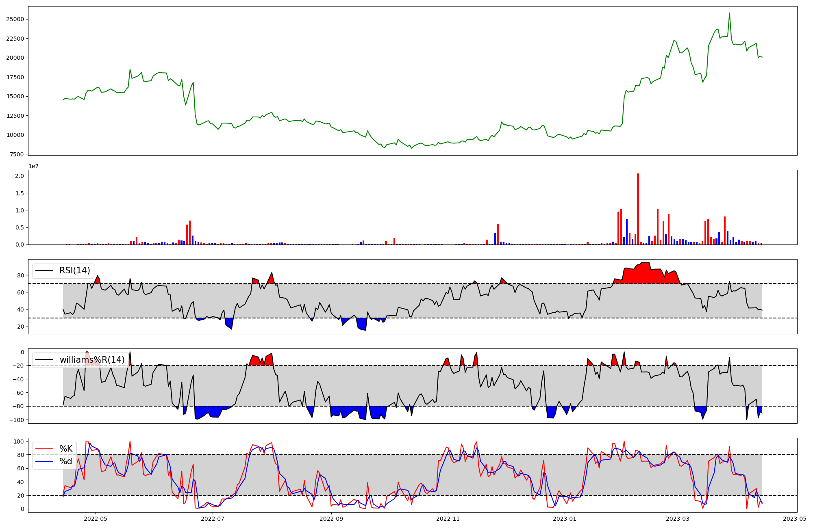This screenshot has height=528, width=813.
Task: Click the tallest red volume bar
Action: click(x=638, y=209)
